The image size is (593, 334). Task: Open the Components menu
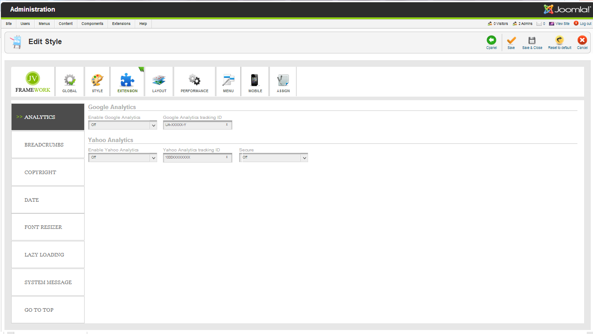tap(92, 24)
